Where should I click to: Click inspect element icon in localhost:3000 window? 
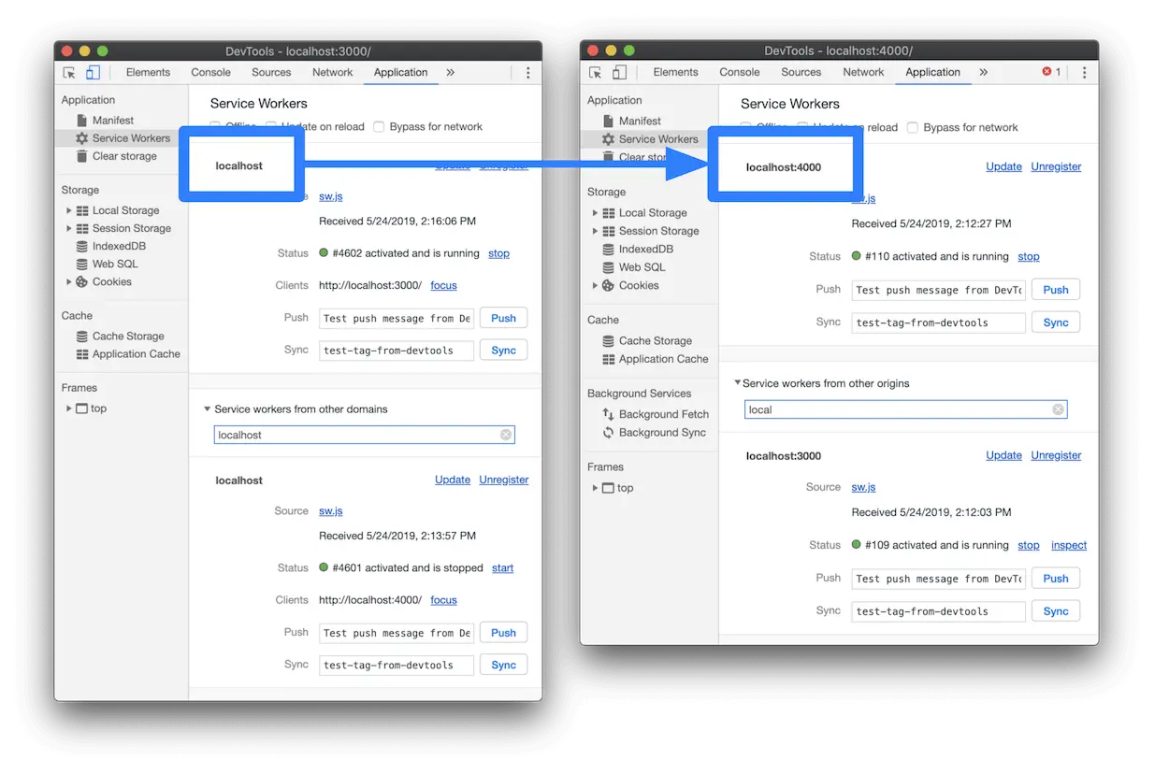[x=69, y=73]
